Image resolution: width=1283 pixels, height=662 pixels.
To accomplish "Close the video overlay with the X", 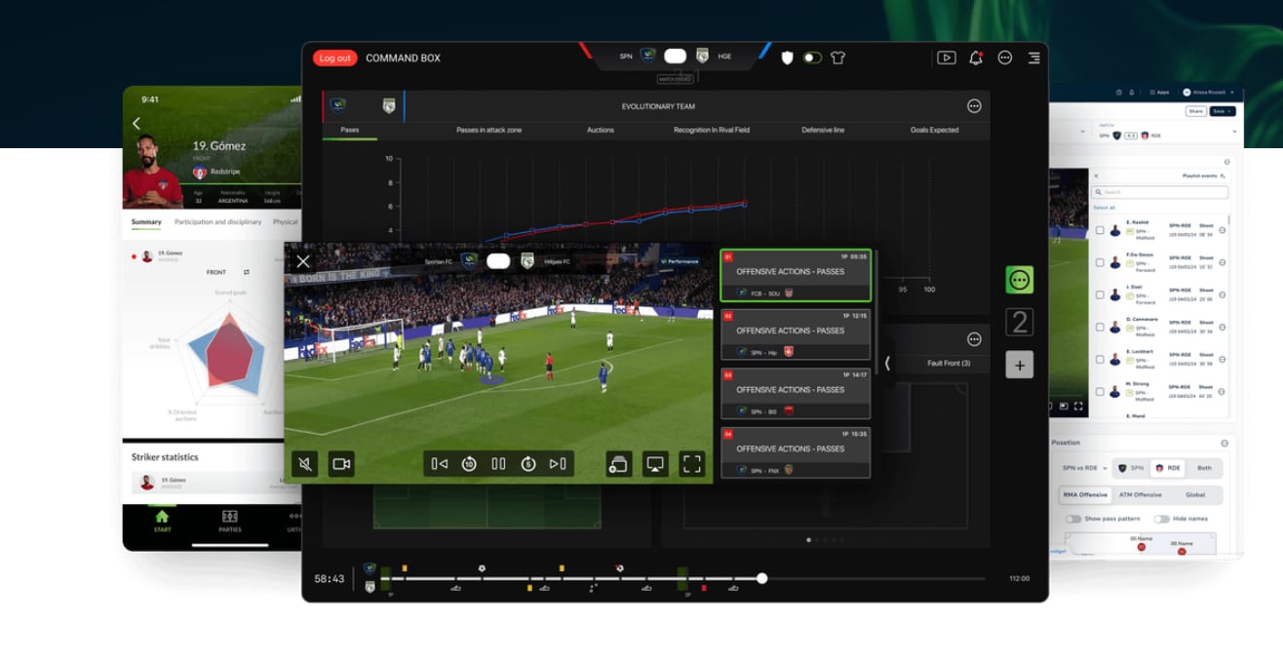I will pyautogui.click(x=303, y=261).
